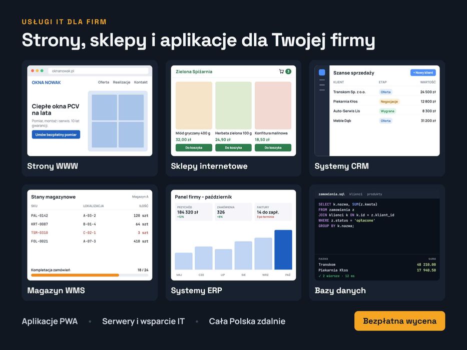Click result row Piekarnia Kłos 17 940.50
Viewport: 467px width, 350px height.
click(377, 270)
